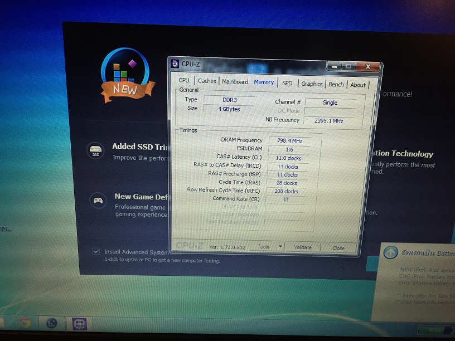The image size is (455, 341).
Task: Open the SPD tab
Action: click(287, 83)
